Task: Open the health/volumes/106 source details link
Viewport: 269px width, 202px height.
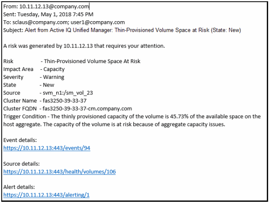Action: pyautogui.click(x=59, y=172)
